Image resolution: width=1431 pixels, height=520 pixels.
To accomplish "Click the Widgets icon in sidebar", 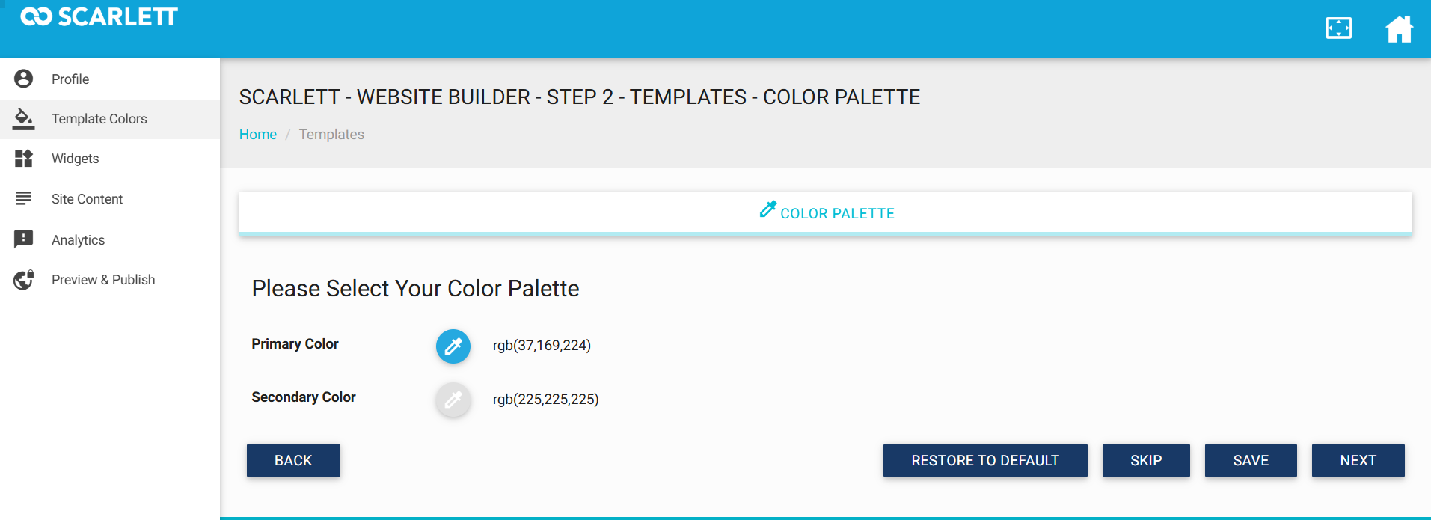I will click(24, 158).
